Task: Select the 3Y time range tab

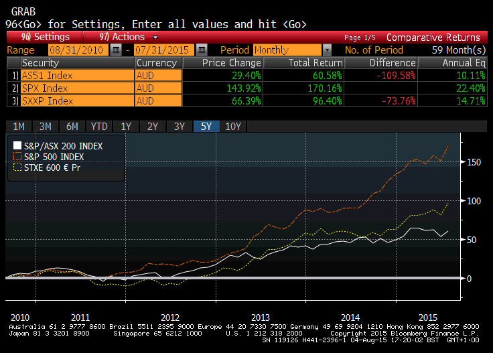Action: pyautogui.click(x=180, y=127)
